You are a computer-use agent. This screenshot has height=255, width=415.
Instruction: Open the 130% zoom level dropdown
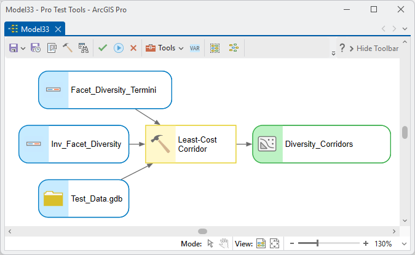click(x=404, y=243)
